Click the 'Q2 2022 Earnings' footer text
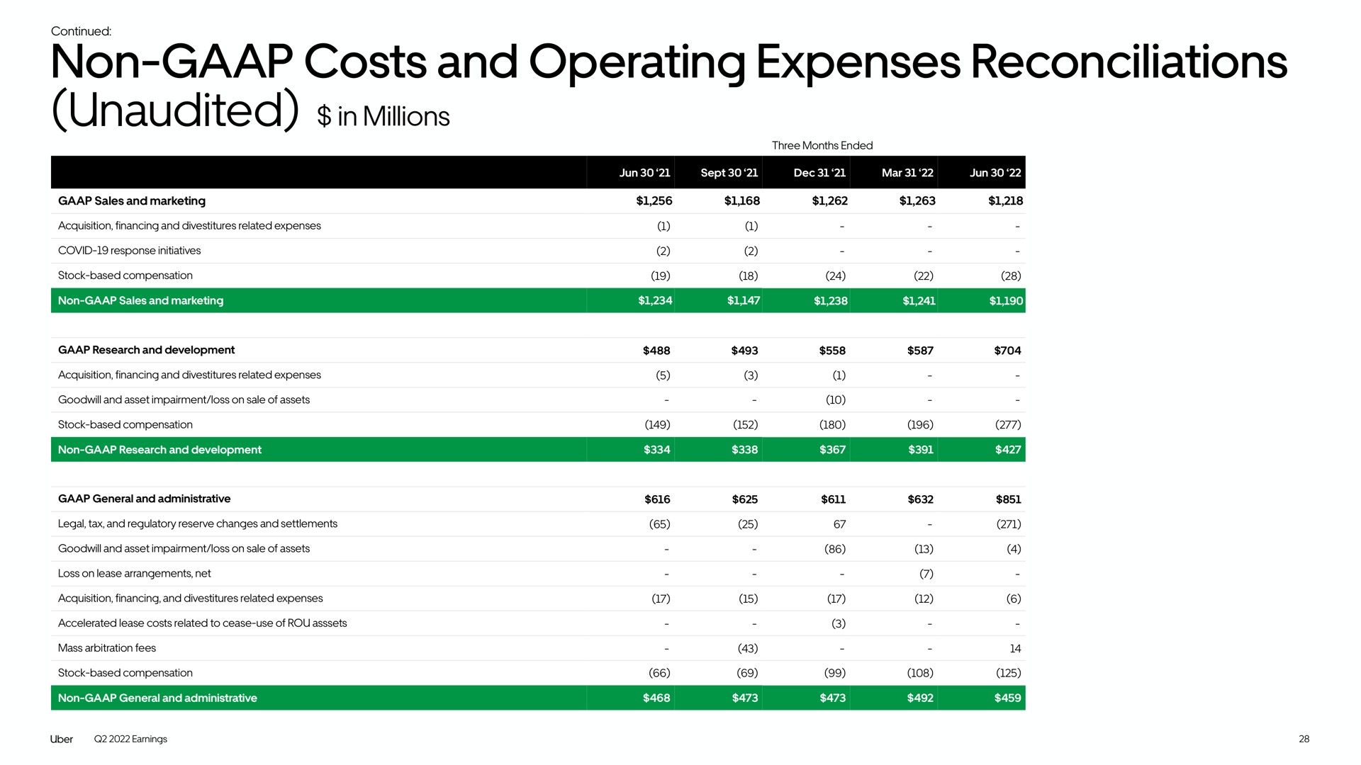The image size is (1361, 765). pos(130,739)
